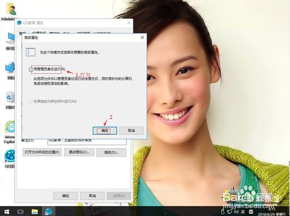
Task: Click the volume speaker tray icon
Action: click(x=236, y=211)
